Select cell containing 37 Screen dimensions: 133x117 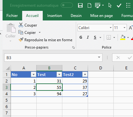[x=75, y=87]
